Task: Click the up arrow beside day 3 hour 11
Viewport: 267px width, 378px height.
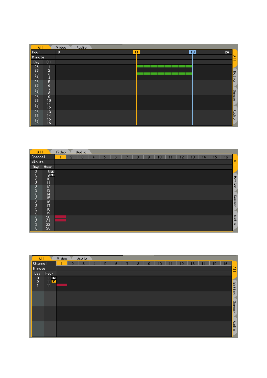Action: [54, 278]
